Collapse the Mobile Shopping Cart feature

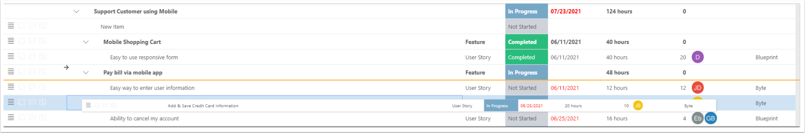(86, 42)
